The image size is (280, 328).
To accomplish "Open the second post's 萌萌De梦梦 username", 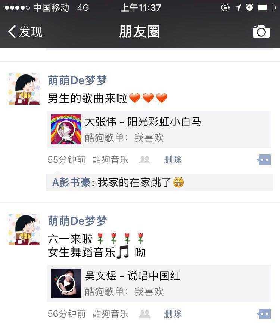I will (x=77, y=221).
